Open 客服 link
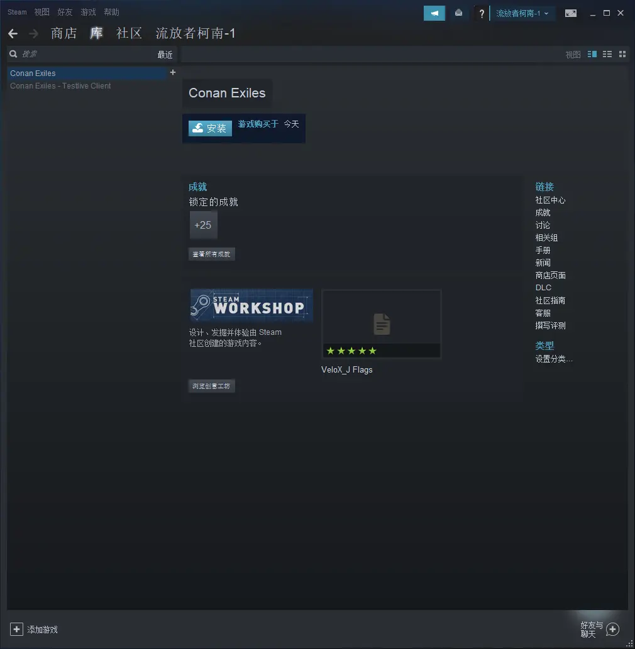 (x=543, y=313)
